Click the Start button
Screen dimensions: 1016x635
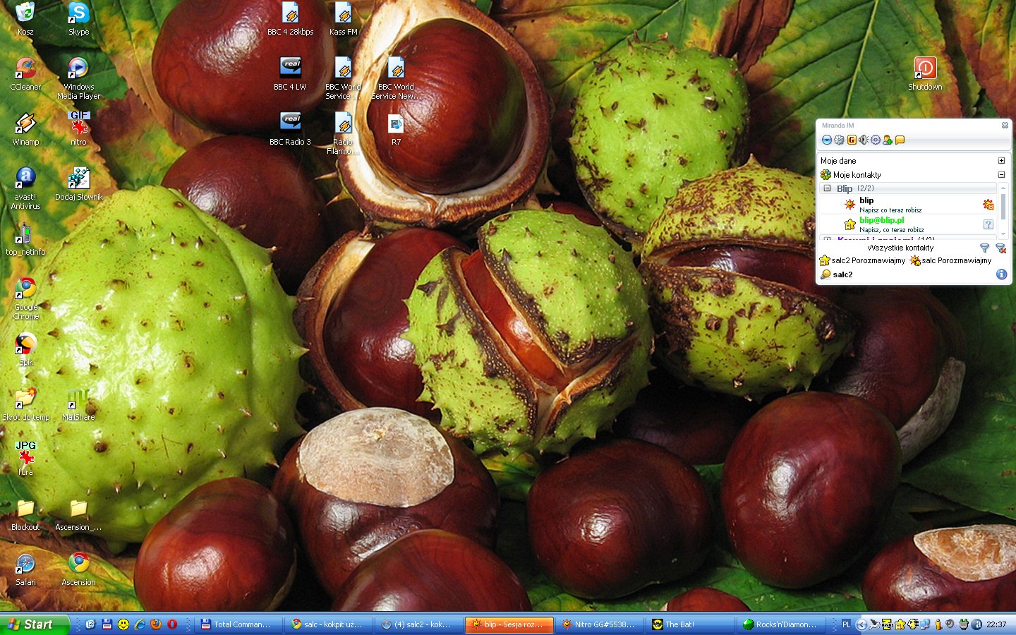click(35, 624)
